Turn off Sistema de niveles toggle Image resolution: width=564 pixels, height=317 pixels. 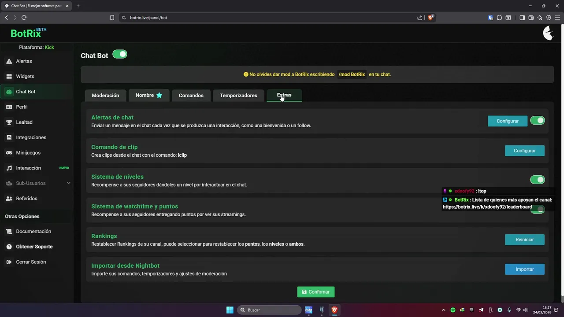pos(538,180)
